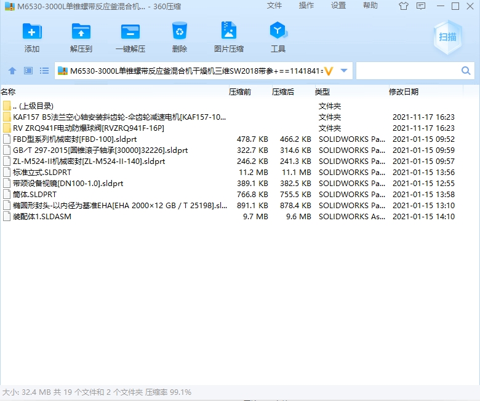Click the 360压缩 app icon in title bar
This screenshot has height=401, width=480.
(x=10, y=6)
